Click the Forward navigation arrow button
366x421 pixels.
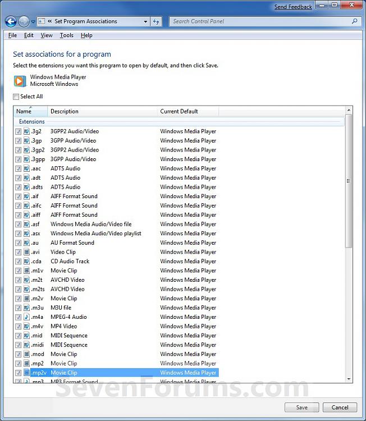pos(24,21)
